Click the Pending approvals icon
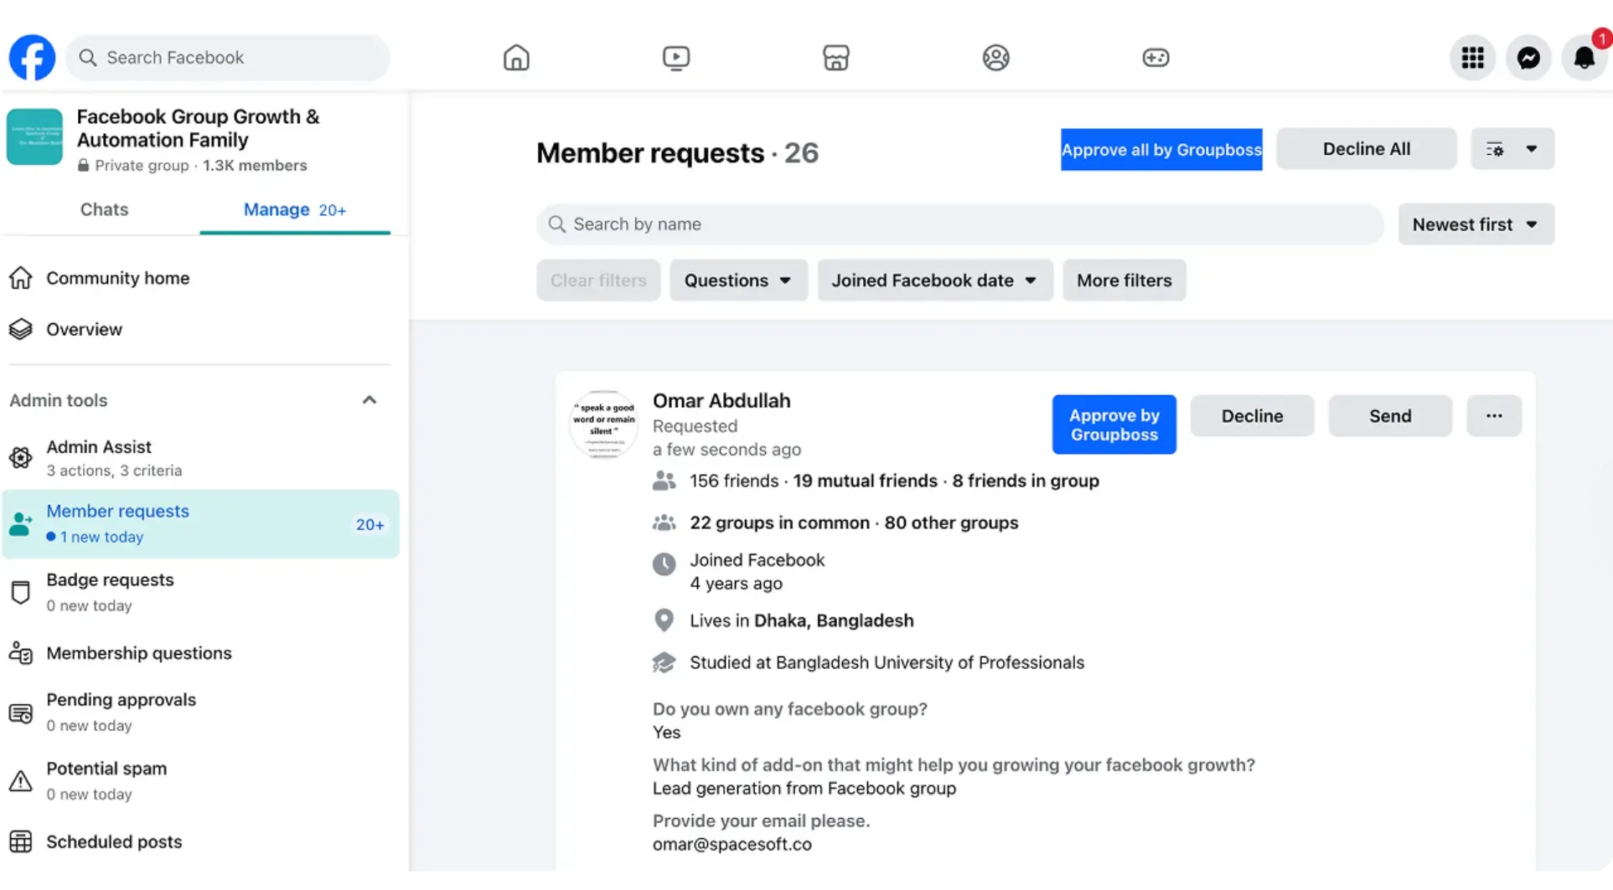1613x890 pixels. point(21,713)
